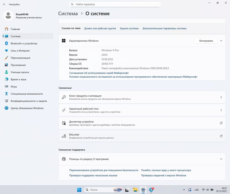230x194 pixels.
Task: Collapse Характеристики Windows section
Action: [221, 41]
